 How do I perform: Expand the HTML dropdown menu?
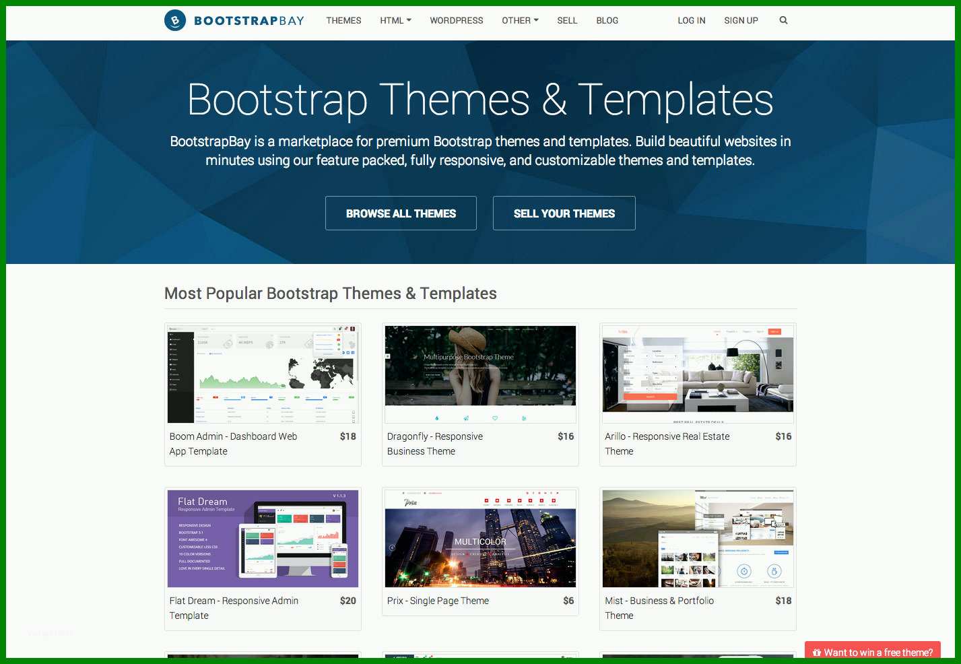point(395,20)
